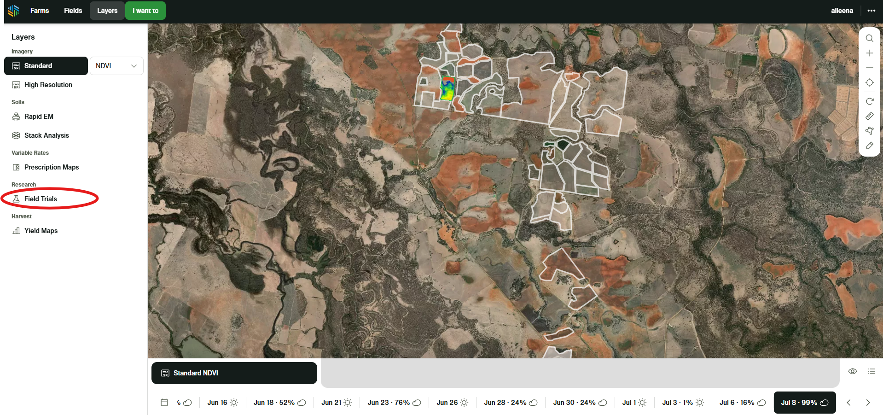Switch to the Farms tab

[x=40, y=11]
